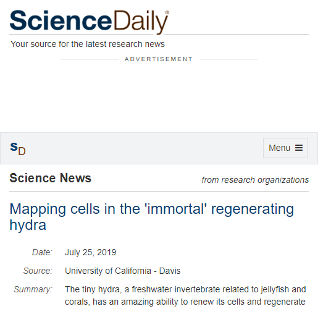Click the 'Date:' field label
Image resolution: width=318 pixels, height=309 pixels.
click(42, 252)
